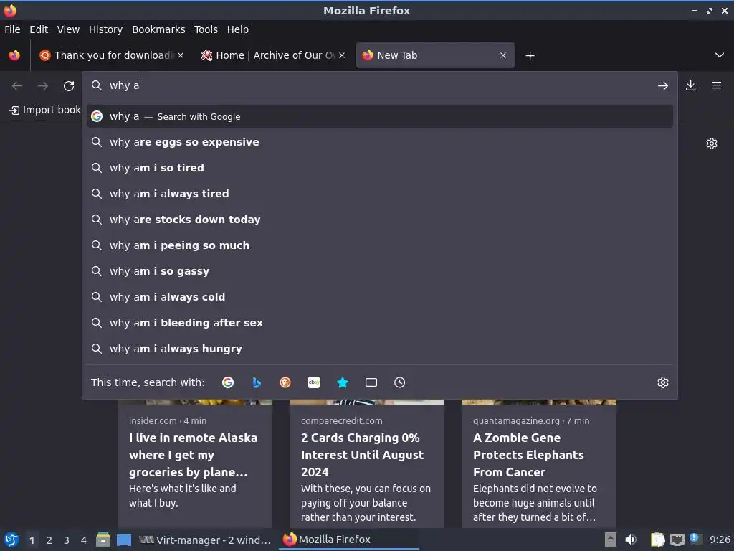
Task: Select the New Tab tab
Action: coord(435,55)
